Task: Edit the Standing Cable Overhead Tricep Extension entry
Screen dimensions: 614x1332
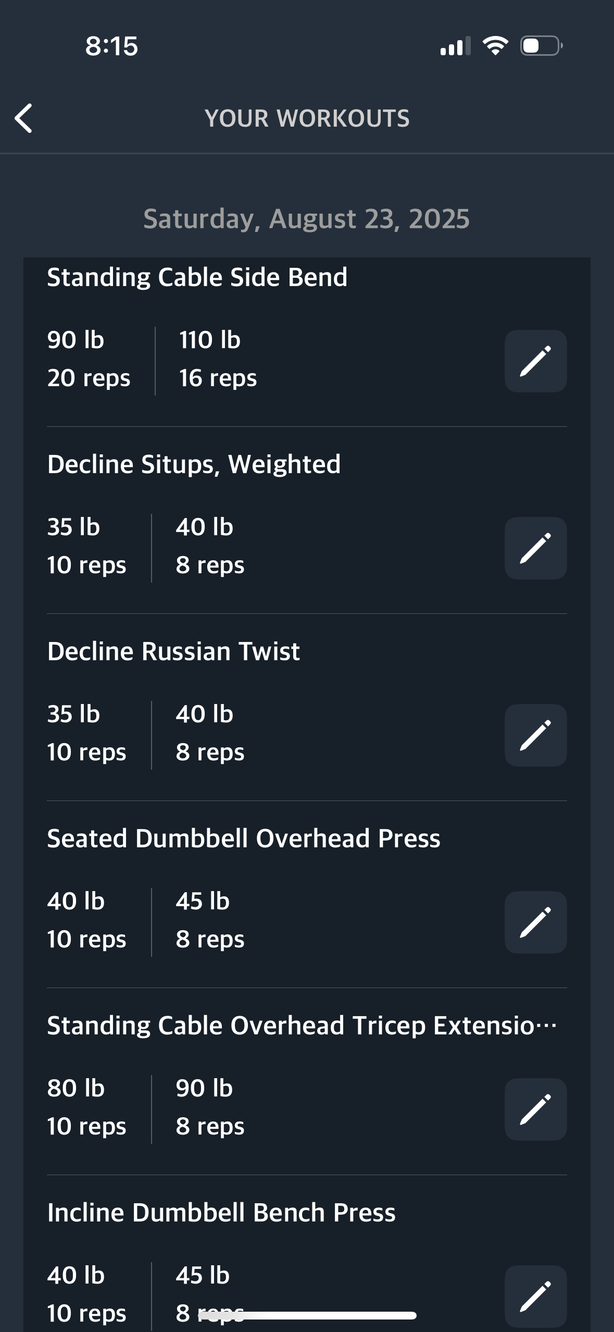Action: [535, 1109]
